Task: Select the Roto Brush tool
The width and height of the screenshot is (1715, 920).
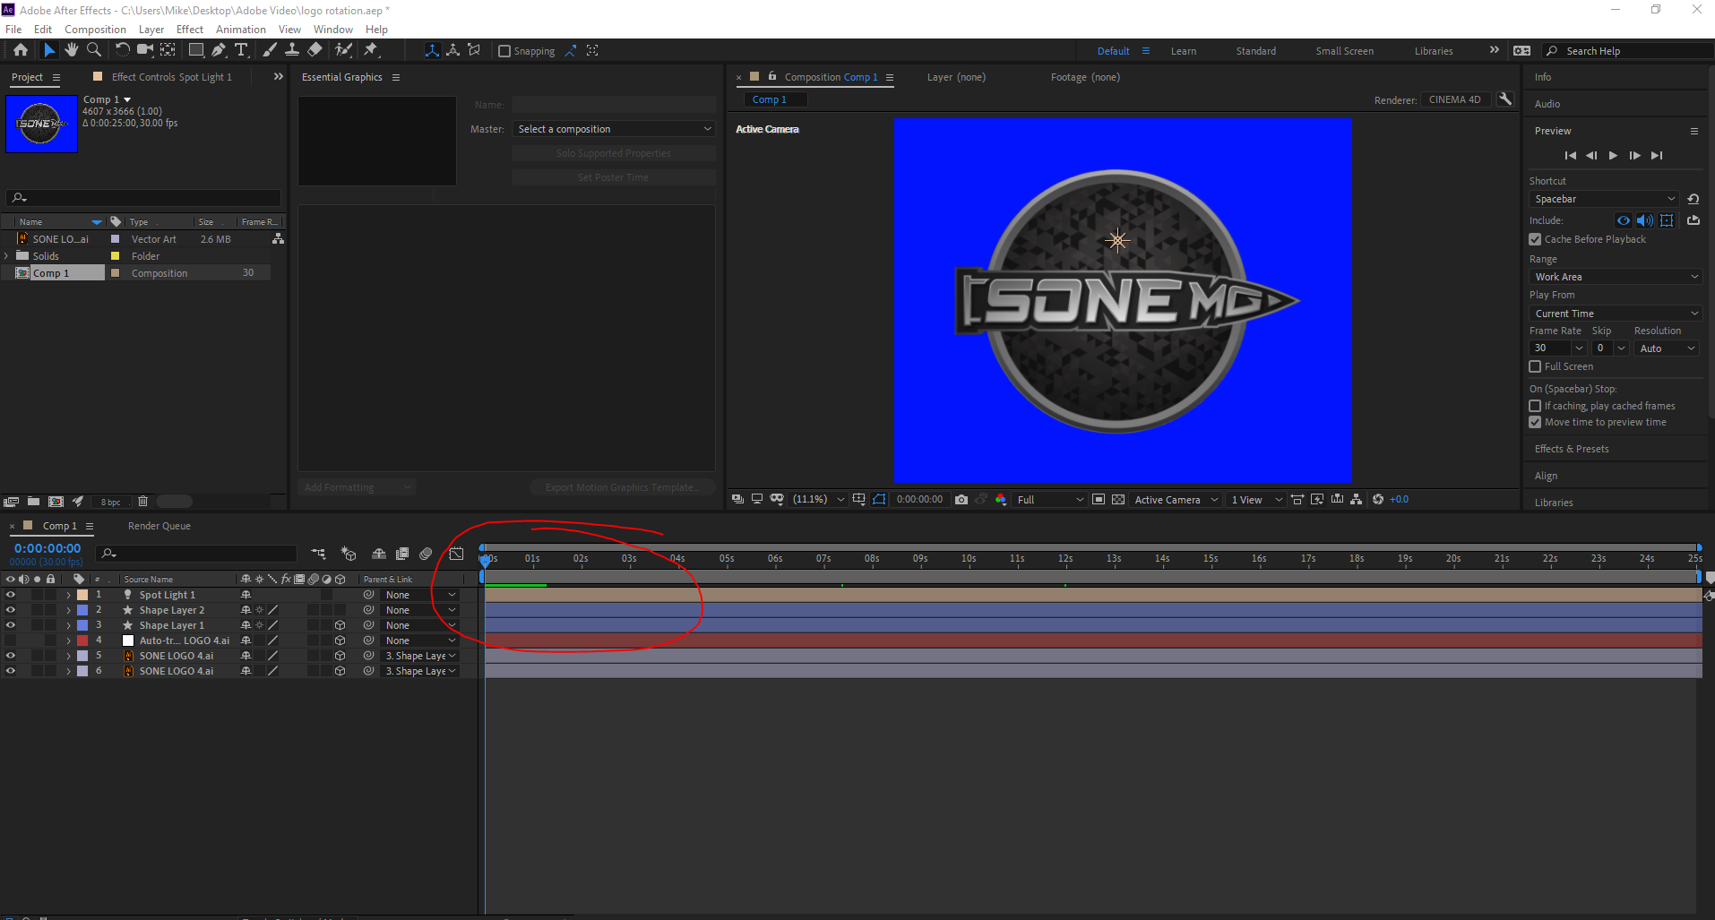Action: (343, 50)
